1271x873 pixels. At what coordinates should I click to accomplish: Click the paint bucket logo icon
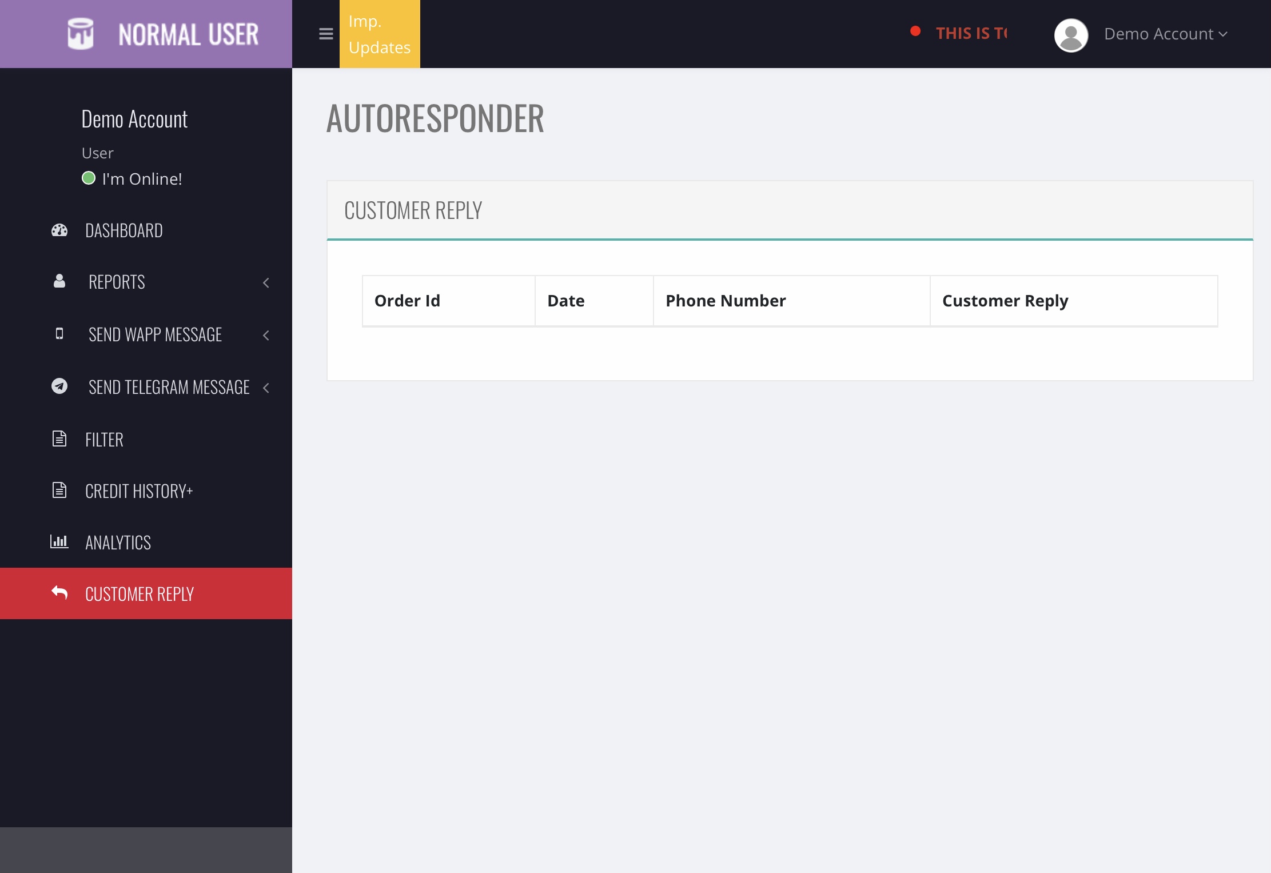[x=80, y=34]
